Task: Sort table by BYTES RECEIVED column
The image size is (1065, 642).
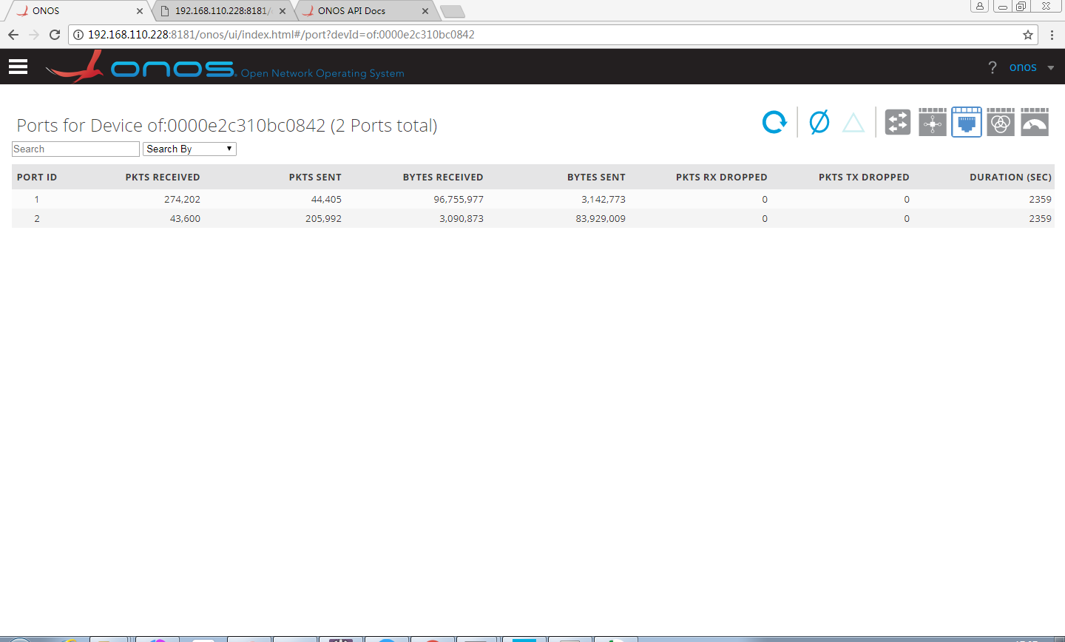Action: click(443, 177)
